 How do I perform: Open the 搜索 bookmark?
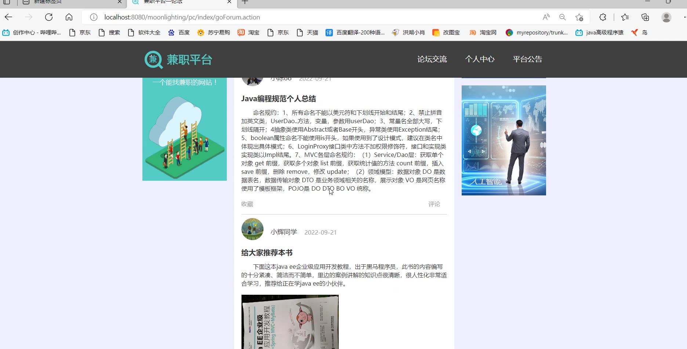click(x=109, y=33)
